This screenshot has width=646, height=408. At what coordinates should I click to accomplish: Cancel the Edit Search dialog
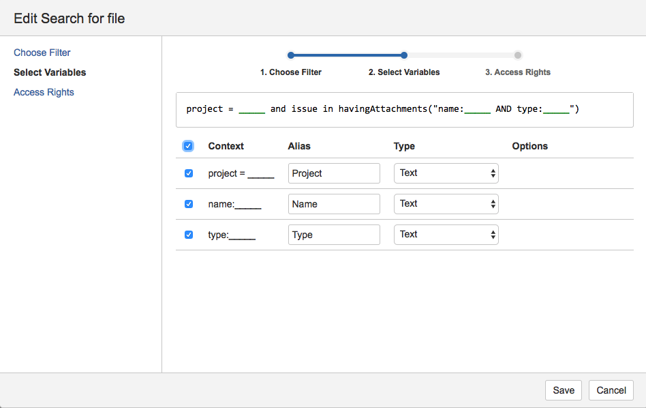point(611,390)
